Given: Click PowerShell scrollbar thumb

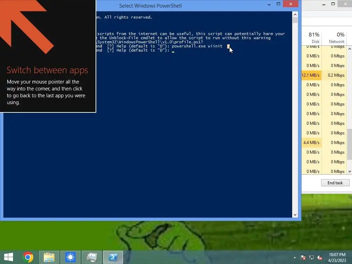Looking at the screenshot, I should coord(295,20).
